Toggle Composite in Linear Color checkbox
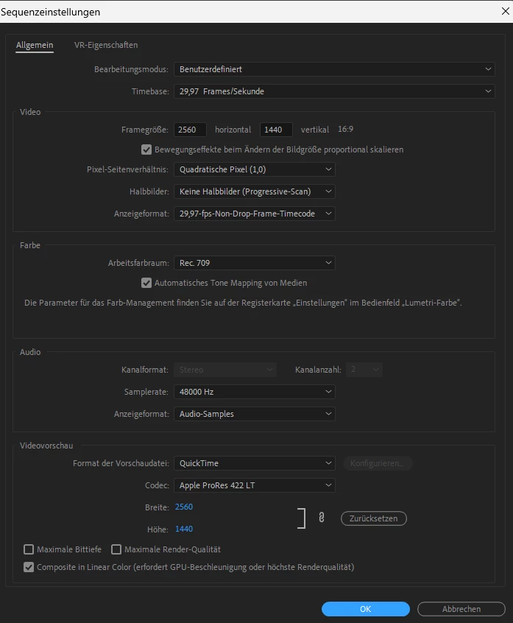This screenshot has height=623, width=513. click(29, 567)
